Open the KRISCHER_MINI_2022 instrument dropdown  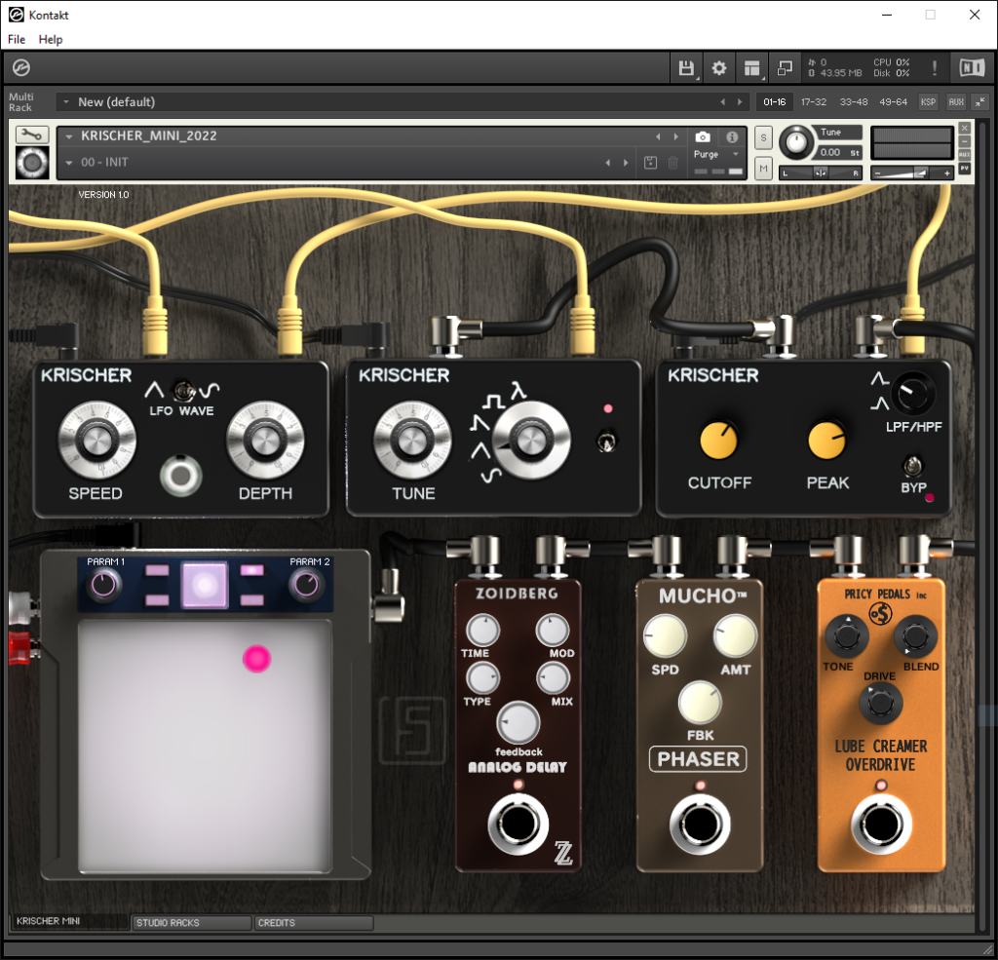click(x=69, y=136)
